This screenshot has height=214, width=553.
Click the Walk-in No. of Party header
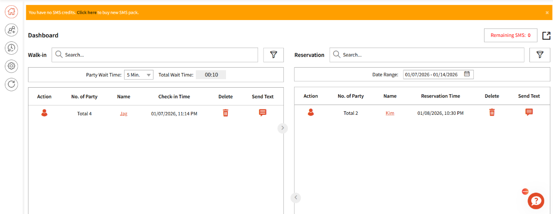point(84,97)
